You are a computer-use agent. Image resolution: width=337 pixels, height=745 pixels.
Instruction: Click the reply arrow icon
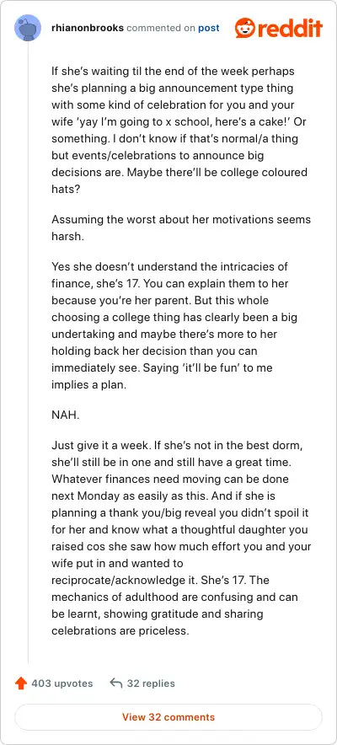pyautogui.click(x=116, y=683)
